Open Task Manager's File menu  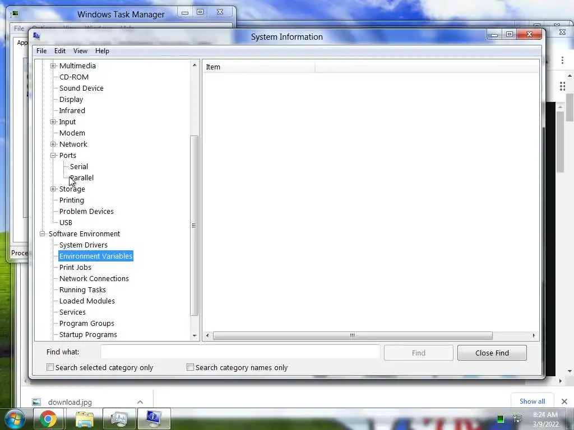[19, 28]
